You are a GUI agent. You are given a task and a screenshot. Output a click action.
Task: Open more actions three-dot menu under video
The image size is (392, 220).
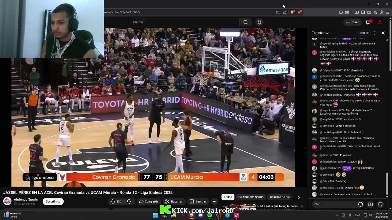click(214, 201)
